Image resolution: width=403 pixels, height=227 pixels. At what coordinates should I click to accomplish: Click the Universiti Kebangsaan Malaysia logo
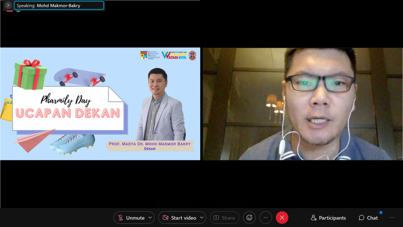(x=149, y=55)
